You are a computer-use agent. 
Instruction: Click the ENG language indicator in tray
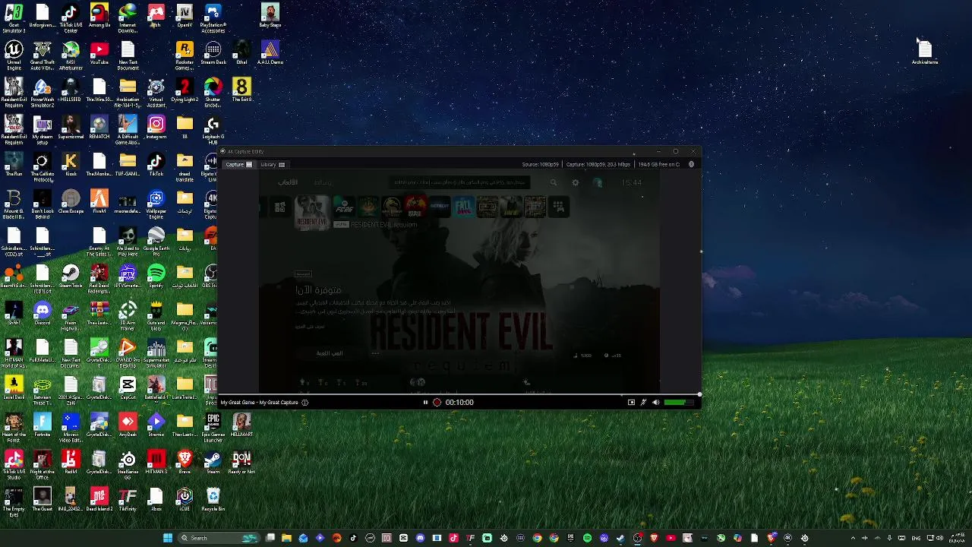[917, 538]
